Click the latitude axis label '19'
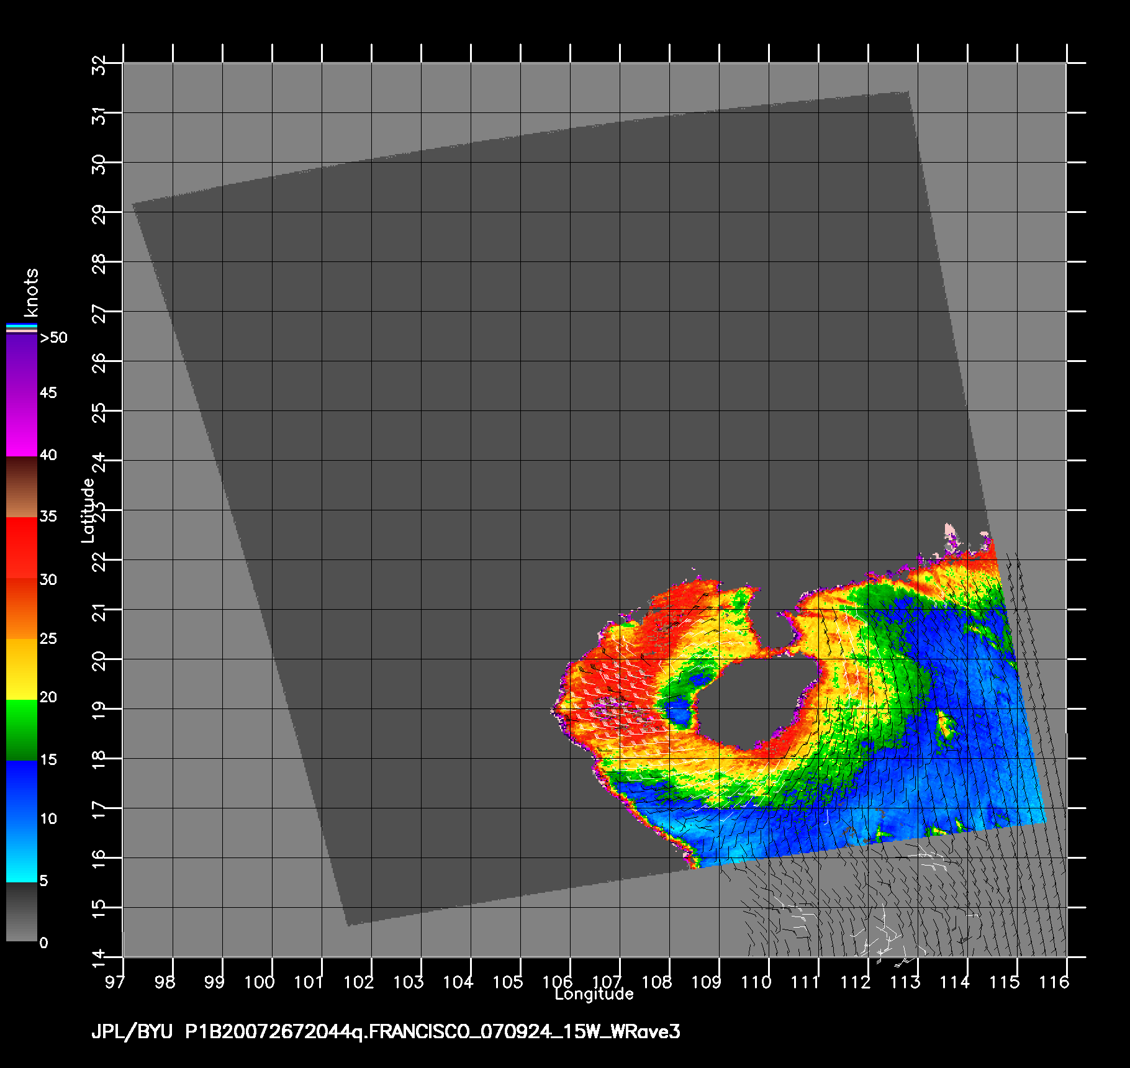The image size is (1130, 1068). tap(99, 711)
